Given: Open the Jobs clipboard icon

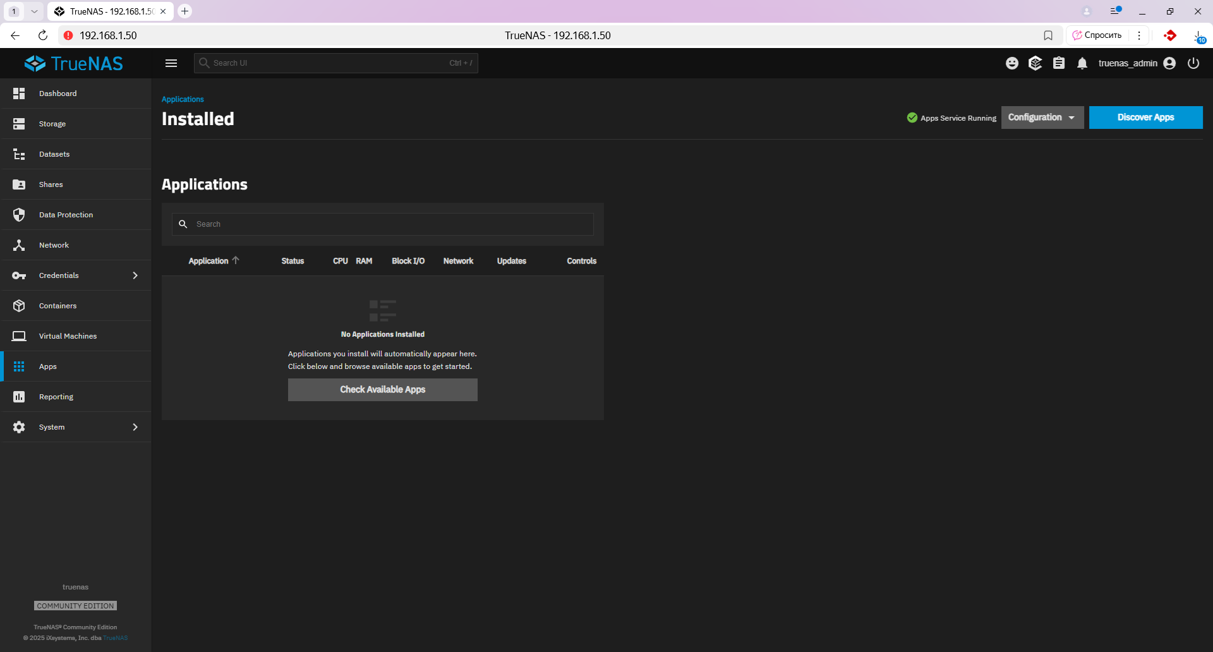Looking at the screenshot, I should point(1059,63).
